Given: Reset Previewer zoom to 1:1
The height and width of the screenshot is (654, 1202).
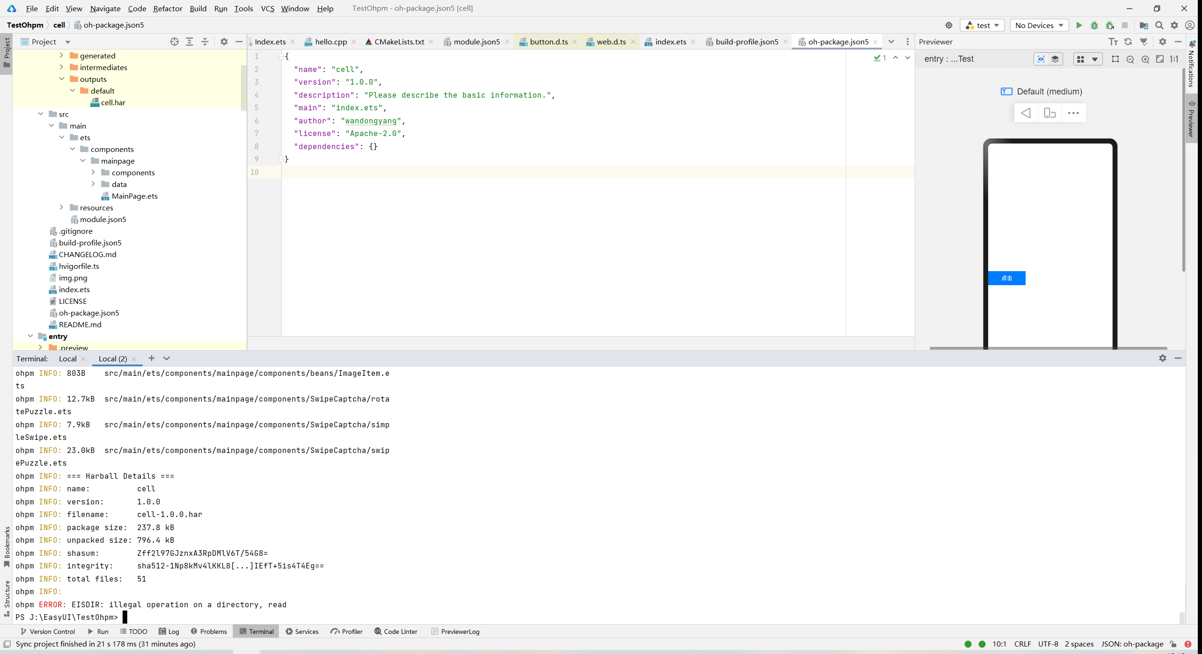Looking at the screenshot, I should click(1174, 59).
